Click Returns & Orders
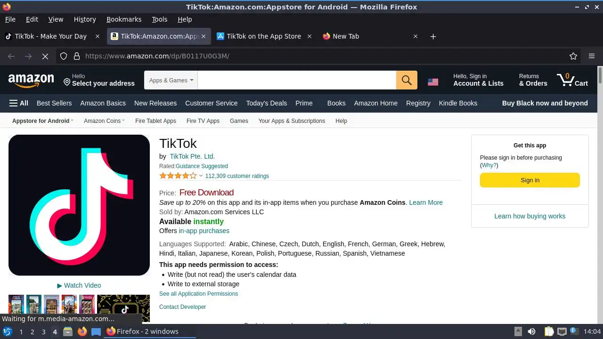 coord(533,80)
